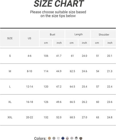Pick the navy blue striped color swatch
The width and height of the screenshot is (116, 140).
tap(63, 138)
